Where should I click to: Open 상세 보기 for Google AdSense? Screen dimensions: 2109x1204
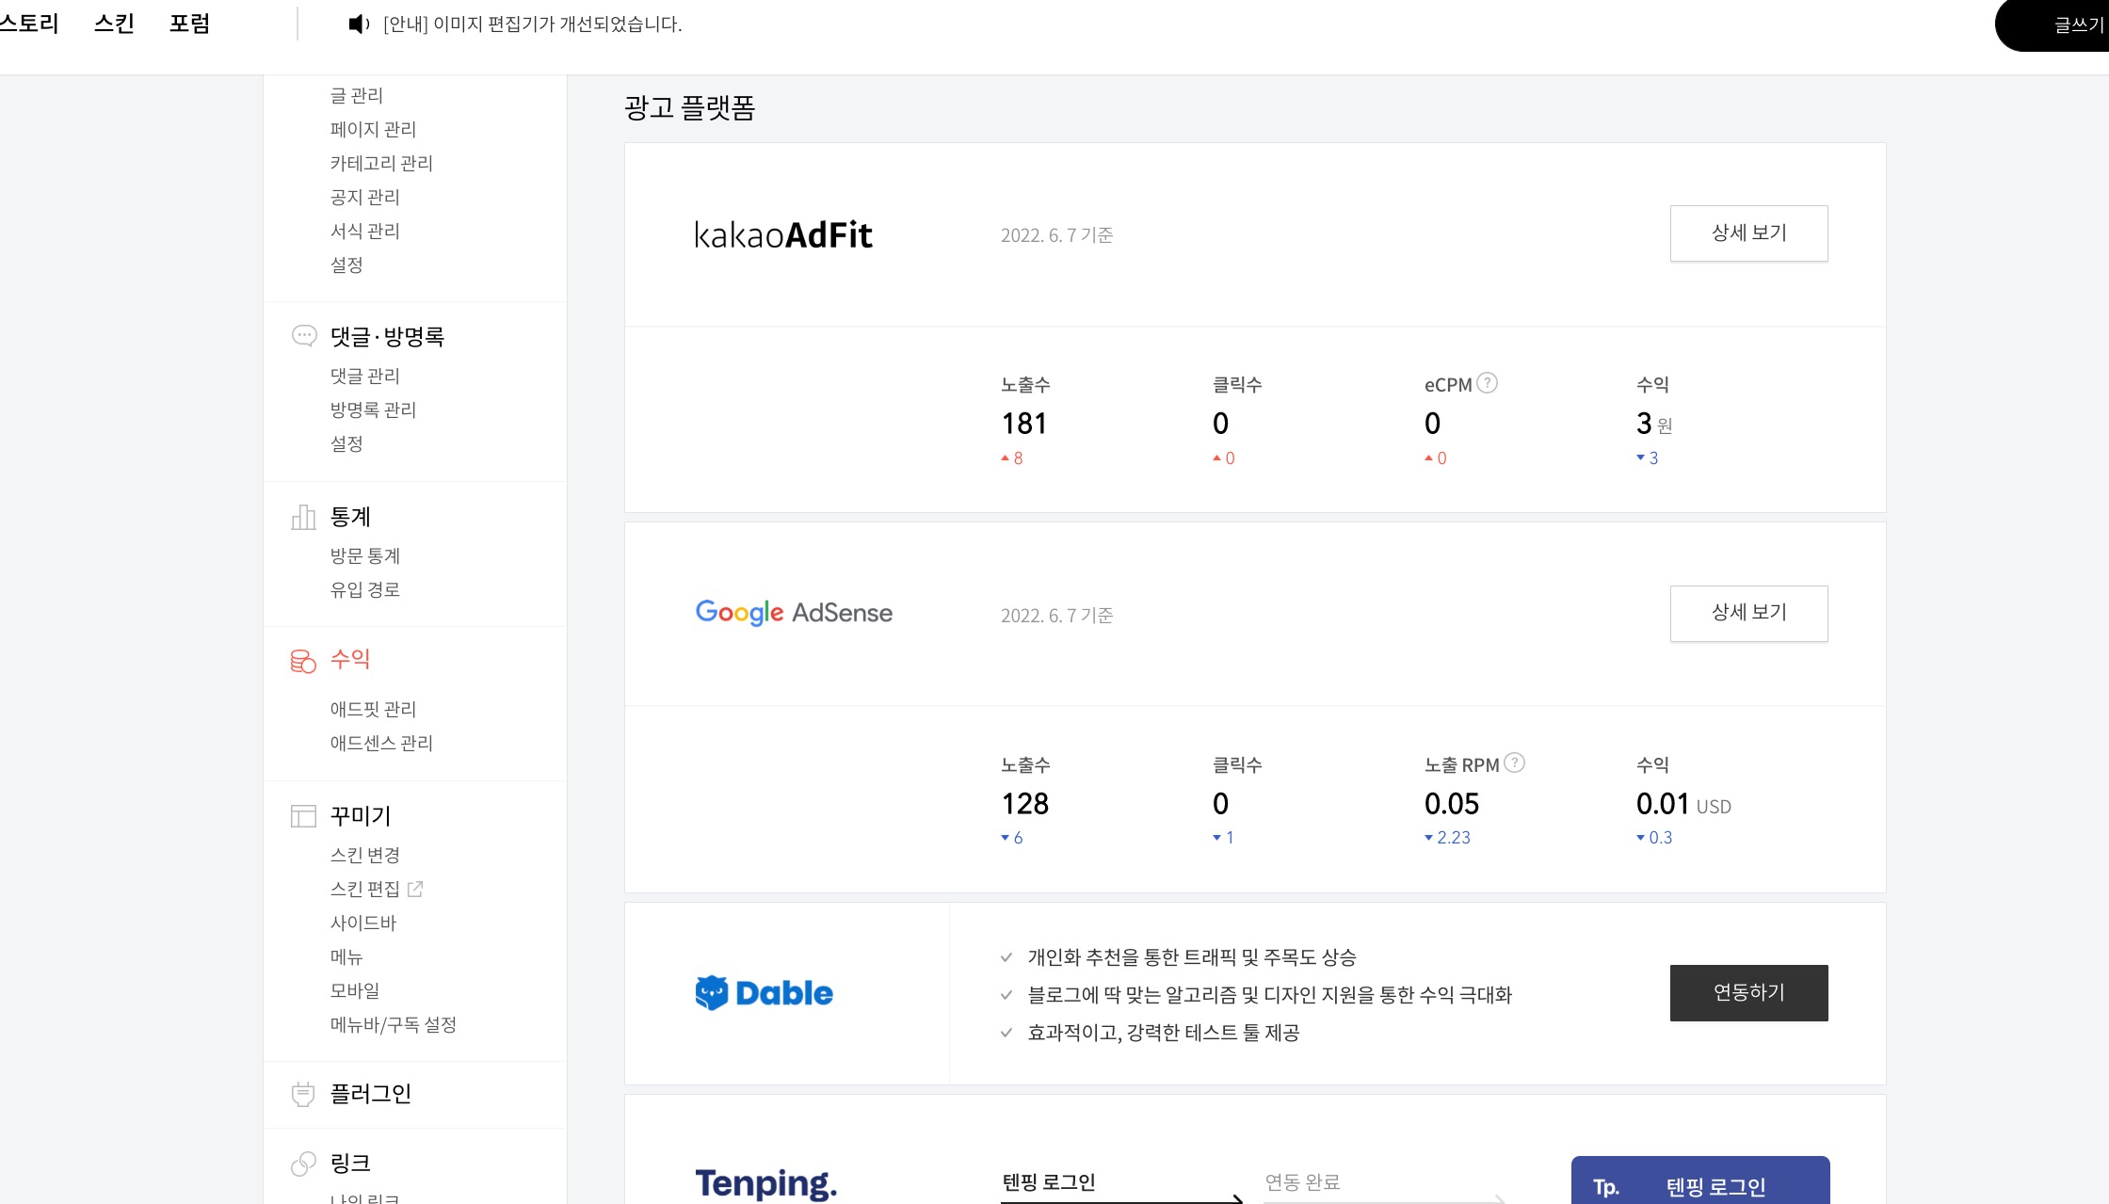[x=1748, y=613]
